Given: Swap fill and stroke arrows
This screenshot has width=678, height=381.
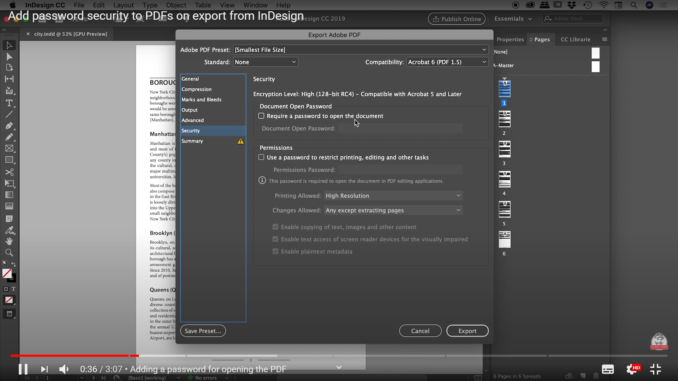Looking at the screenshot, I should pos(13,264).
